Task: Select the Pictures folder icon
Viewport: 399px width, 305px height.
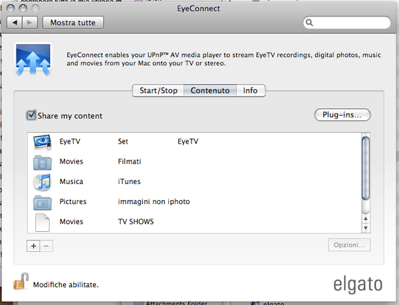Action: point(43,201)
